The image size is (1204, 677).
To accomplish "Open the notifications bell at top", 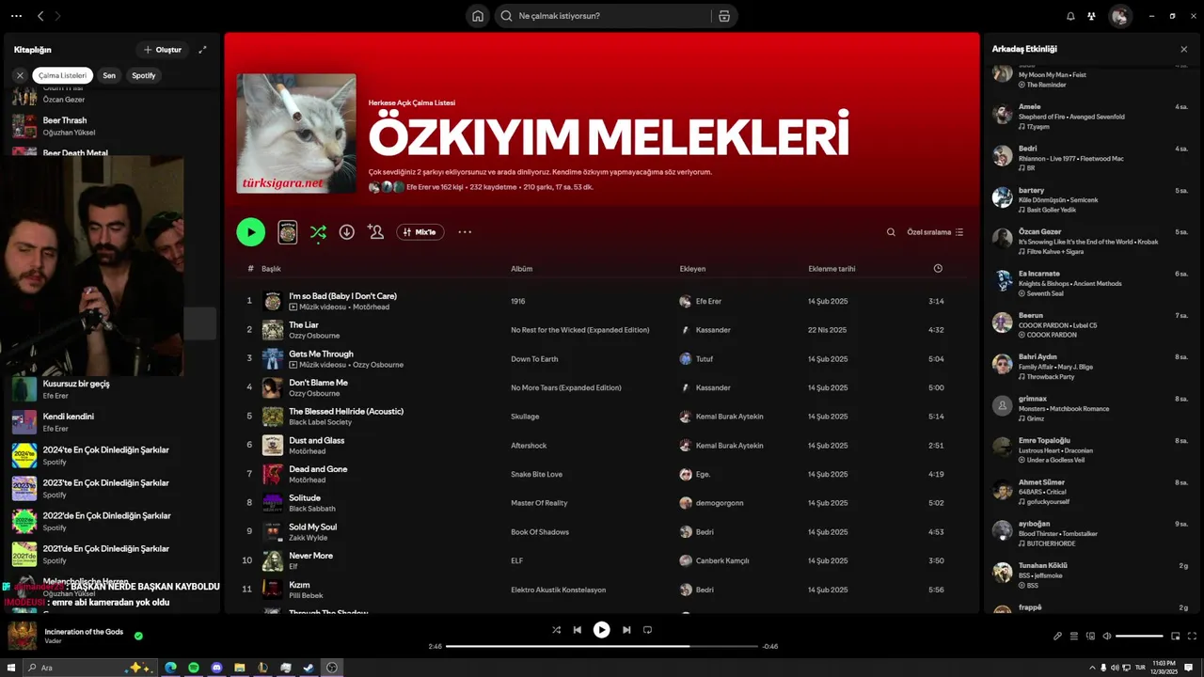I will tap(1070, 16).
